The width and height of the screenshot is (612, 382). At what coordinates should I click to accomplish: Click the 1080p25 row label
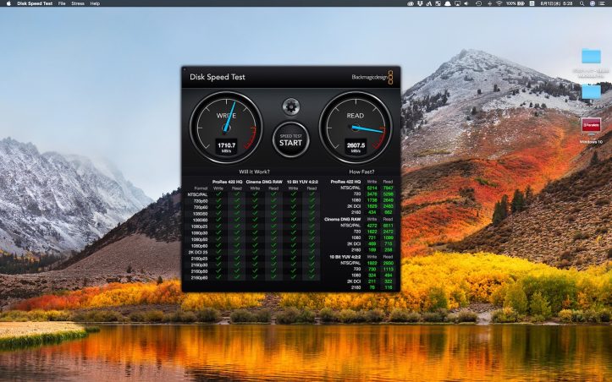tap(200, 226)
